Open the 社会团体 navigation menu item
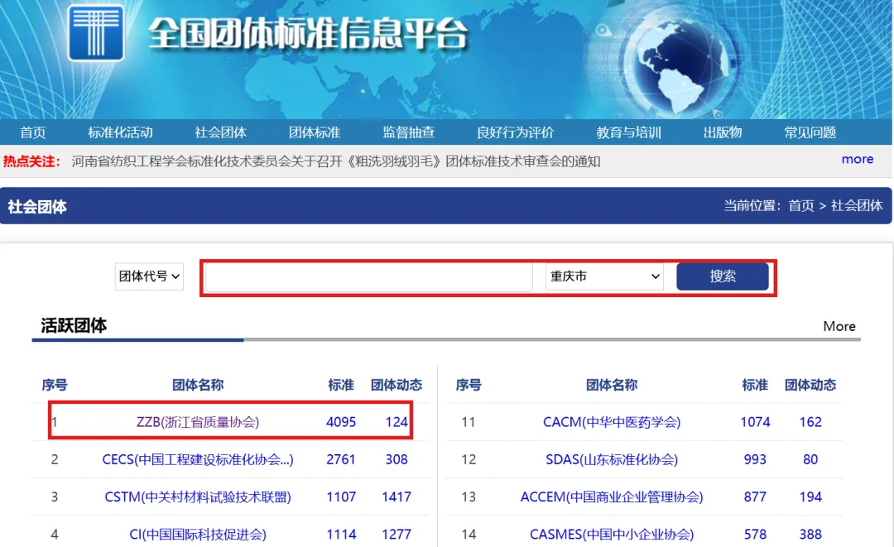894x547 pixels. (221, 132)
